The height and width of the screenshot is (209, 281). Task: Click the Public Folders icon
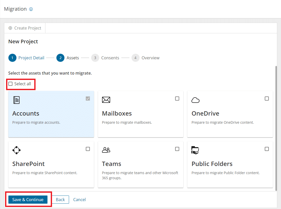pyautogui.click(x=195, y=150)
